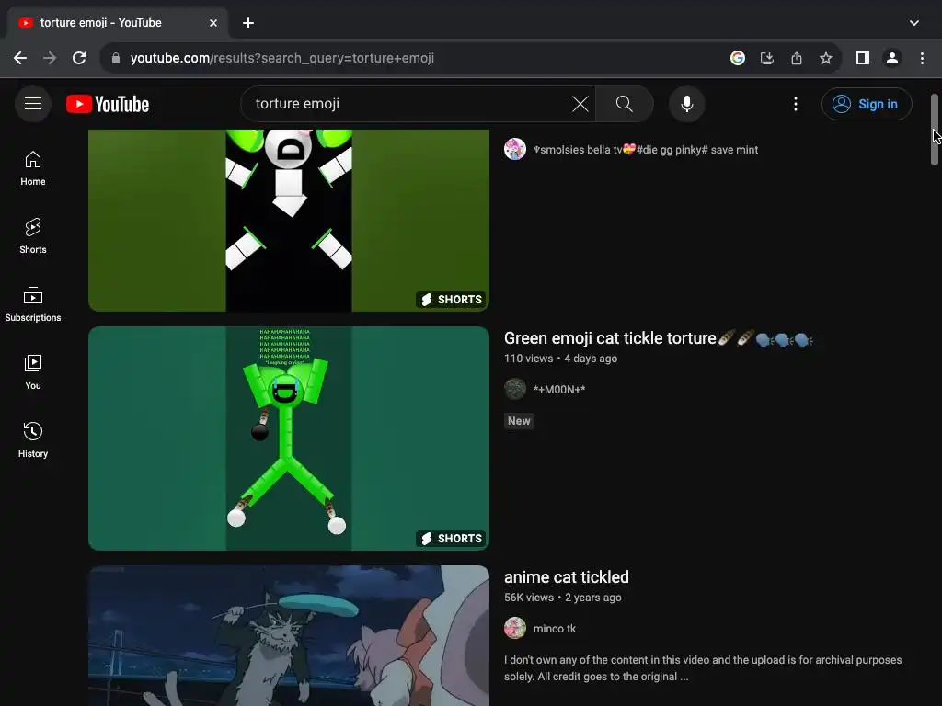Open a new browser tab
Viewport: 942px width, 706px height.
[248, 23]
